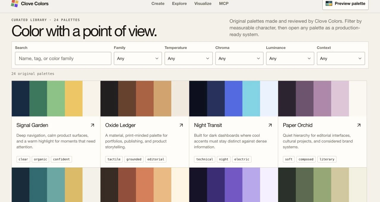Select the dark brown swatch in Oxide Ledger

click(x=127, y=98)
